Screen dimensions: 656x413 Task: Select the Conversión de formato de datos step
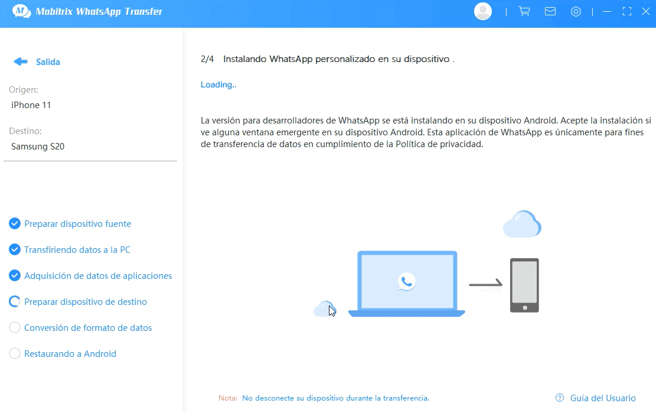[x=87, y=327]
